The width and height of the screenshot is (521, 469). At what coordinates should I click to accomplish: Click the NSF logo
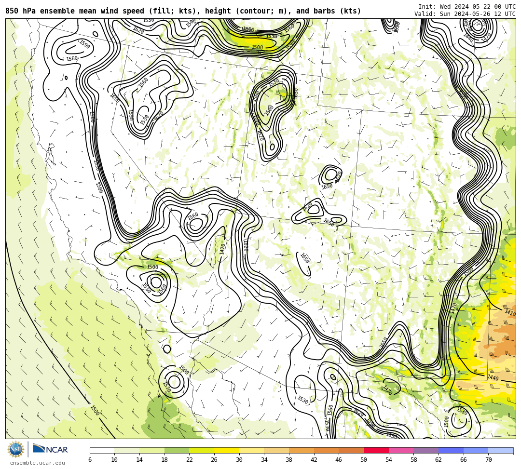16,449
